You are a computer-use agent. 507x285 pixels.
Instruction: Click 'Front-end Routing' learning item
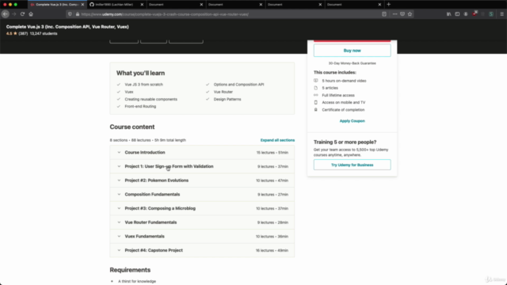tap(140, 106)
